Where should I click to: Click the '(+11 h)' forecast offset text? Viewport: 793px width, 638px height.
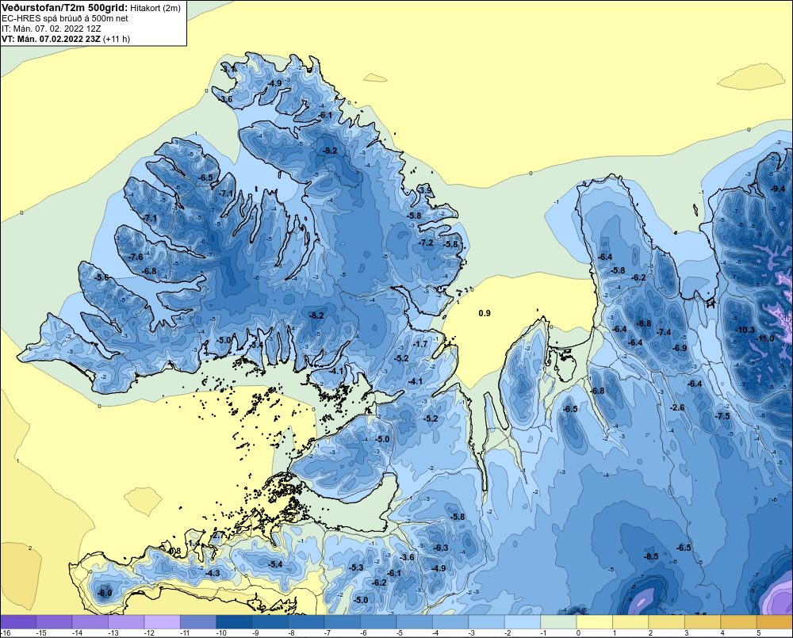pos(117,39)
